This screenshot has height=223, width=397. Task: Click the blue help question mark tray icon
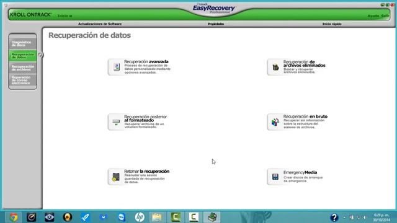[x=334, y=217]
